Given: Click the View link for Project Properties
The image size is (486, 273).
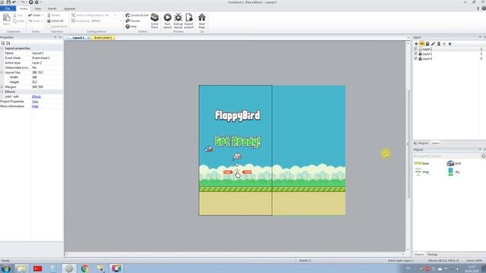Looking at the screenshot, I should (x=35, y=102).
